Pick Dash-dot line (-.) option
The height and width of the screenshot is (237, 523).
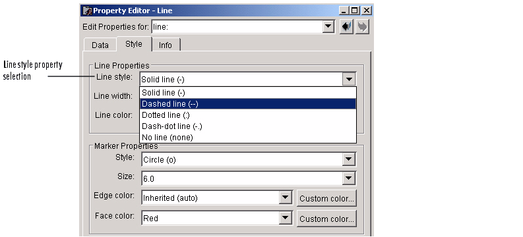click(x=248, y=126)
